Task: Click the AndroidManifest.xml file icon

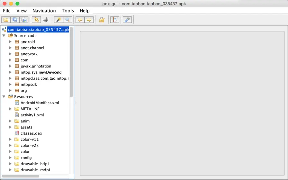Action: [17, 103]
